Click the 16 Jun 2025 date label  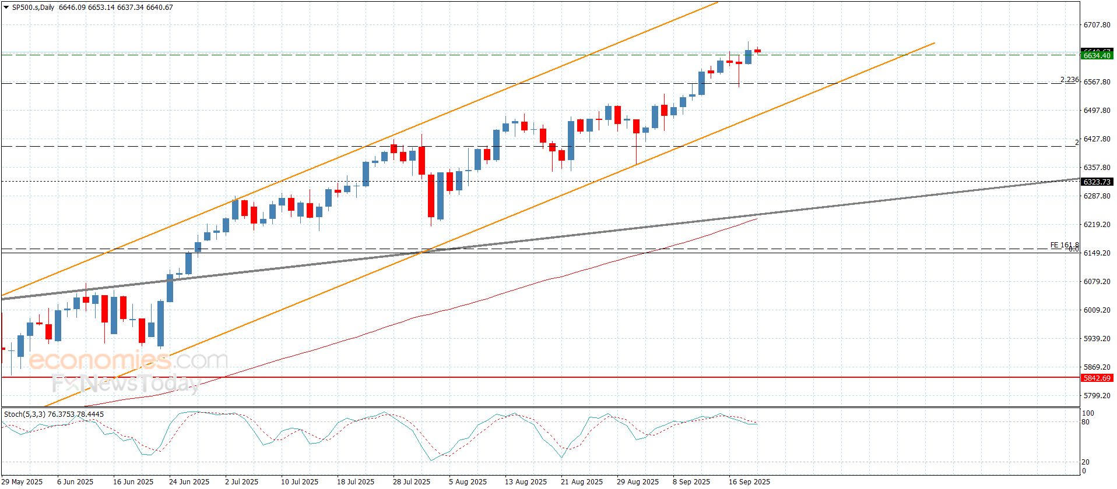pyautogui.click(x=134, y=482)
